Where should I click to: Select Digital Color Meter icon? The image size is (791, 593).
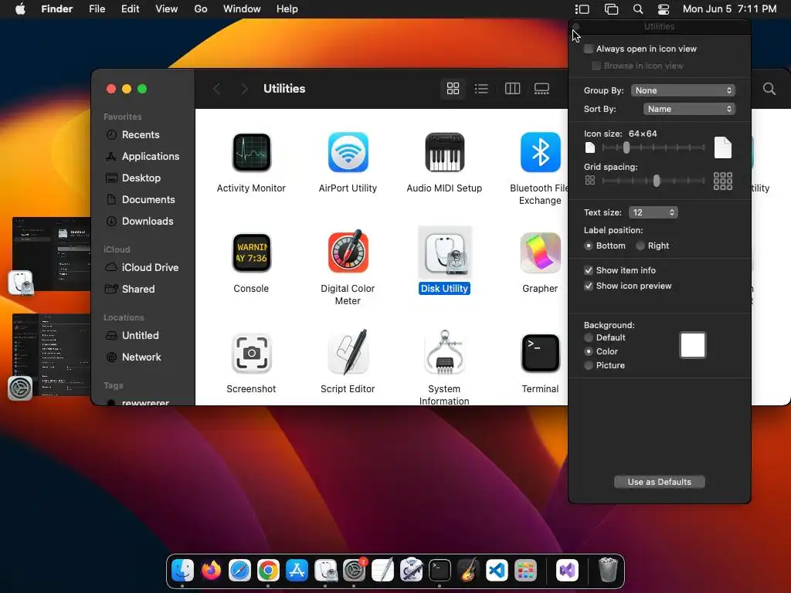(348, 252)
